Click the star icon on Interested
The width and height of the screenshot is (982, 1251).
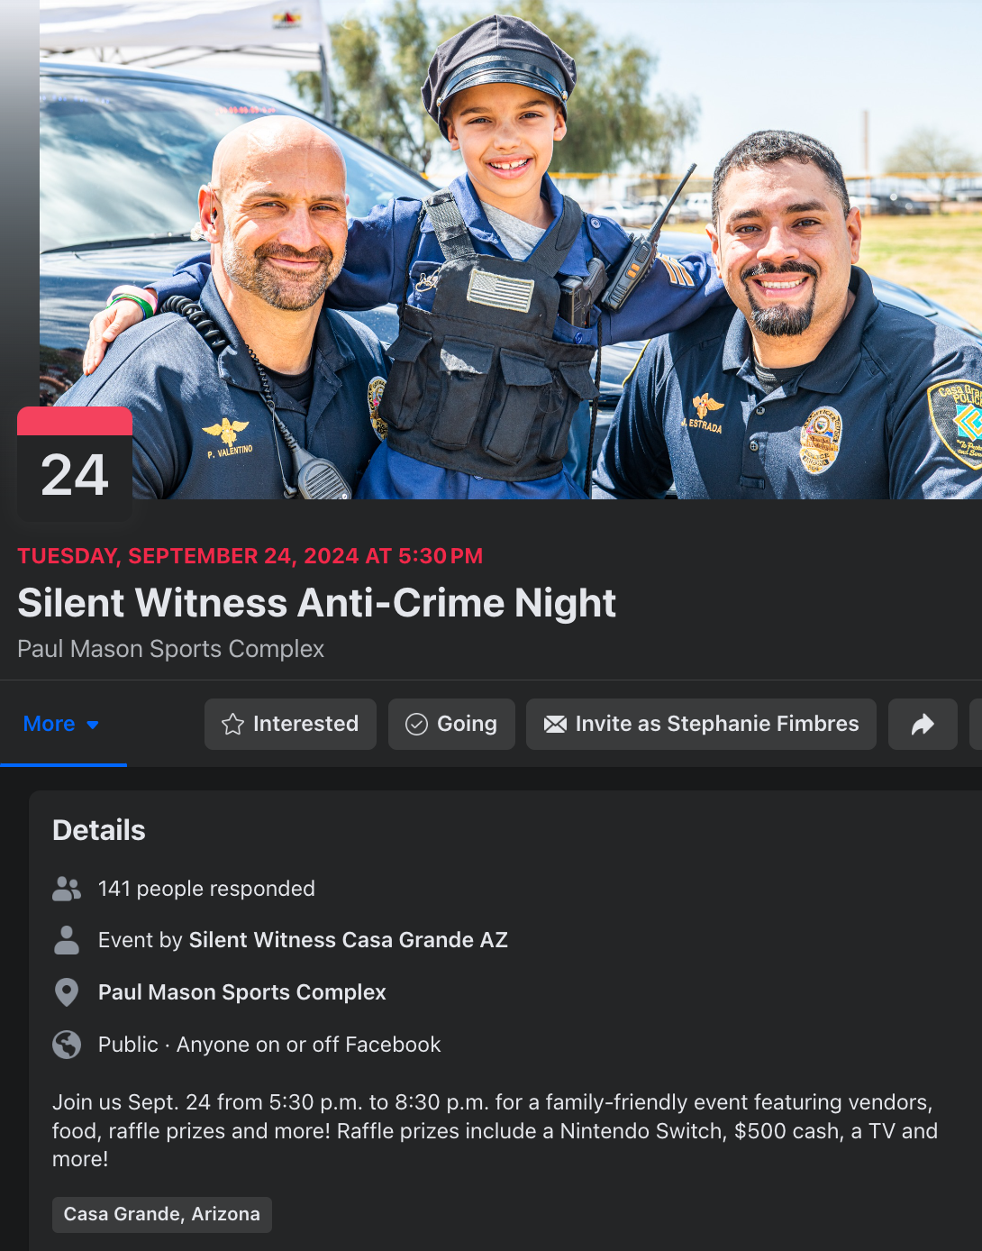click(232, 725)
